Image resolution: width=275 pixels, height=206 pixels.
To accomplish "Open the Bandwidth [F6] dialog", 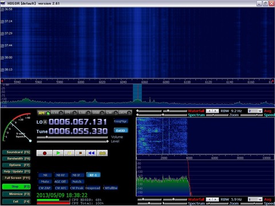I will point(17,159).
